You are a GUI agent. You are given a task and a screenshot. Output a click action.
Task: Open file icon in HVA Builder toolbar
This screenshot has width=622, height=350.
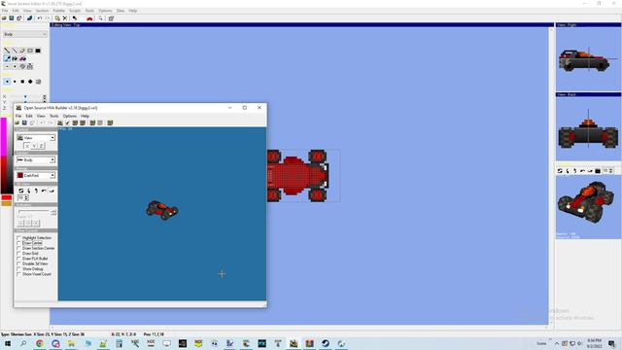click(17, 122)
